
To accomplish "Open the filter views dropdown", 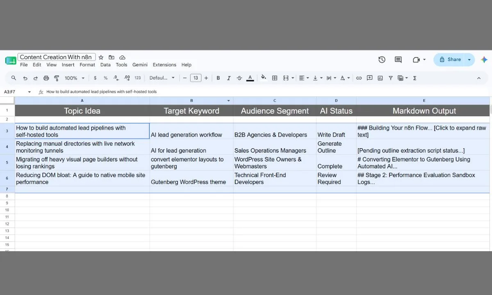I will [403, 78].
